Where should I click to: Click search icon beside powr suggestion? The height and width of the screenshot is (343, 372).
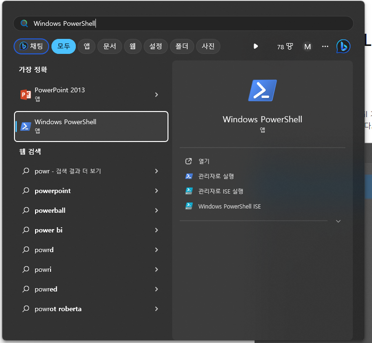(26, 171)
